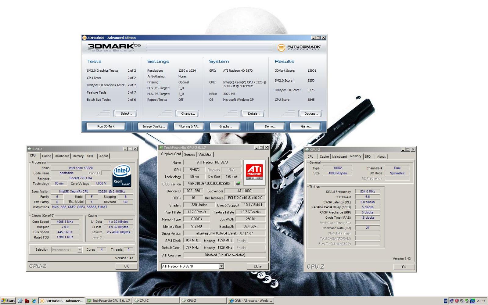Click the grey round tray icon
This screenshot has height=305, width=488.
click(x=462, y=301)
